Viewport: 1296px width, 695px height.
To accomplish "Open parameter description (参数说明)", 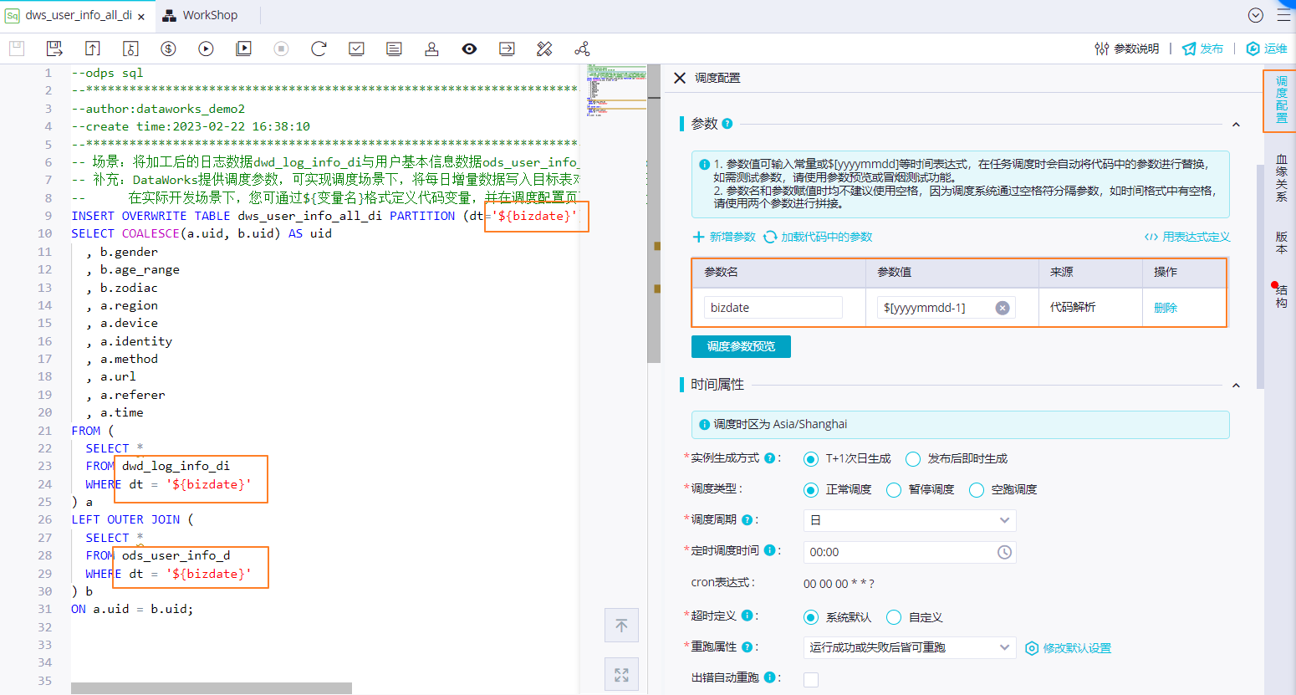I will click(x=1127, y=49).
